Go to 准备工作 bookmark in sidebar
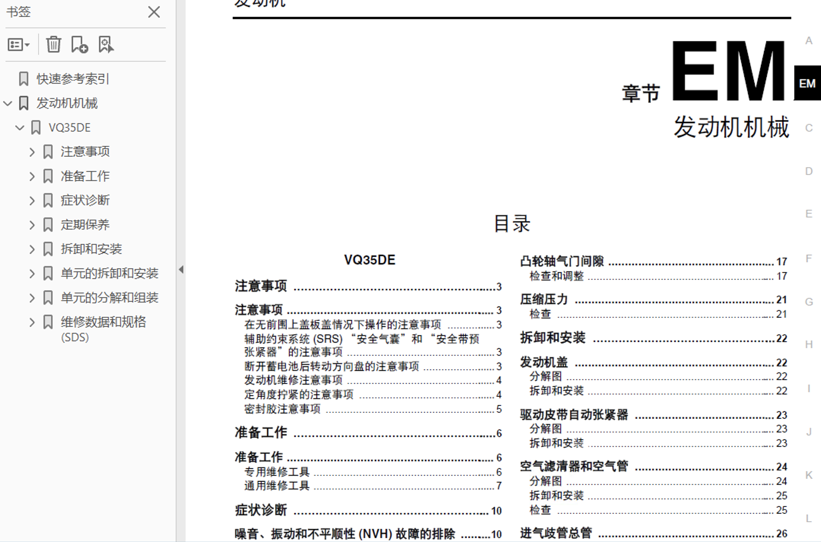The height and width of the screenshot is (542, 821). [x=85, y=176]
